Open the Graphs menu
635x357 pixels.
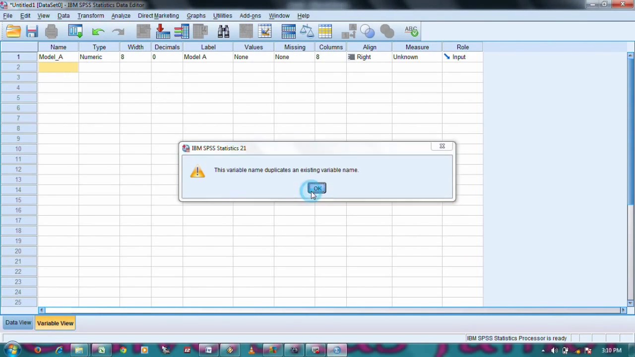(196, 16)
